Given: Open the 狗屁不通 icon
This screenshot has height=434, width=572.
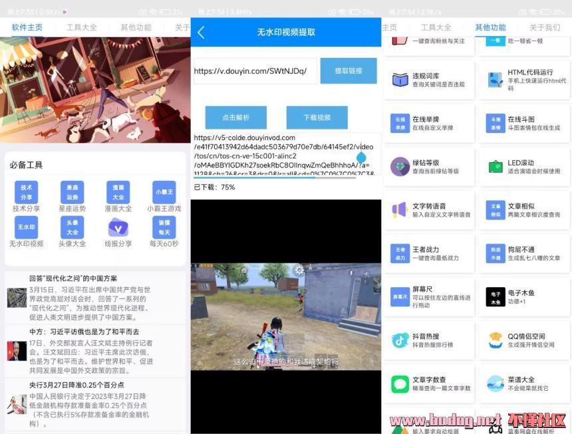Looking at the screenshot, I should click(496, 253).
